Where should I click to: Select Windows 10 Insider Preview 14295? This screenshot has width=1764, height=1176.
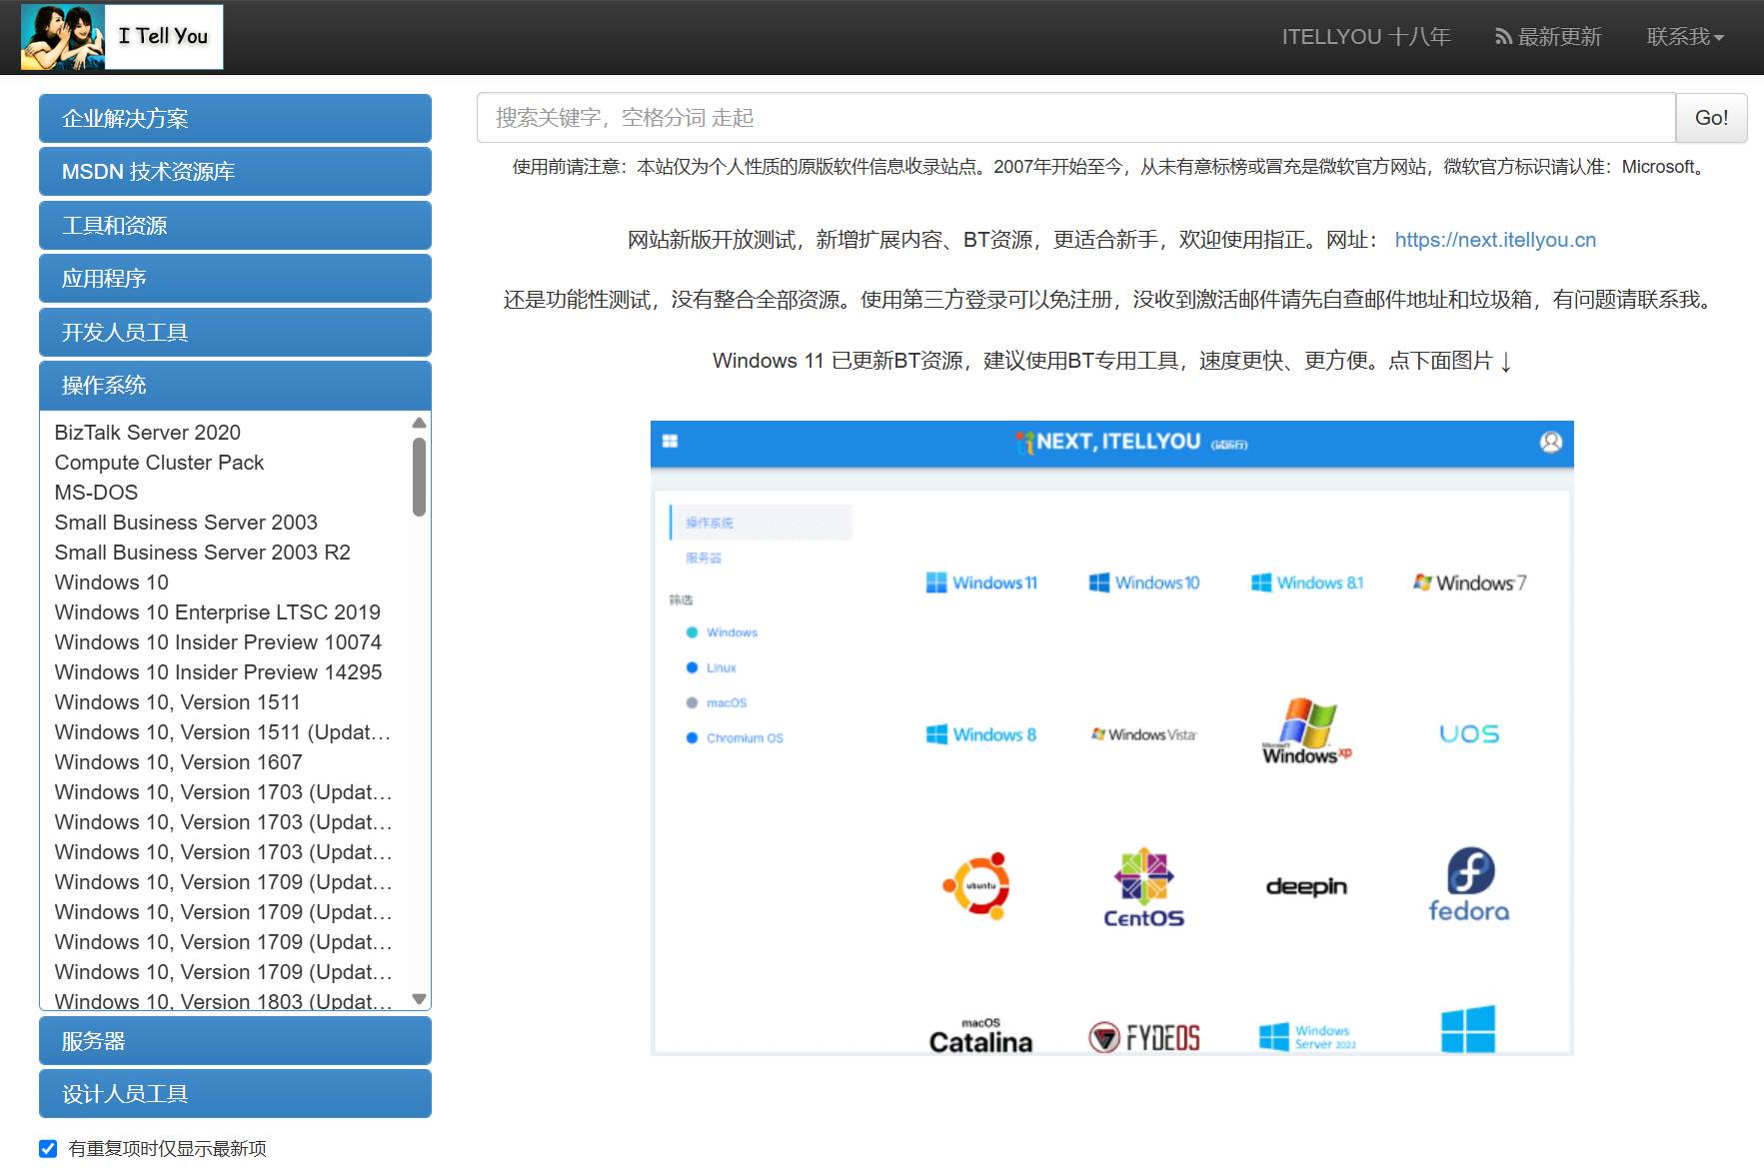pos(218,672)
